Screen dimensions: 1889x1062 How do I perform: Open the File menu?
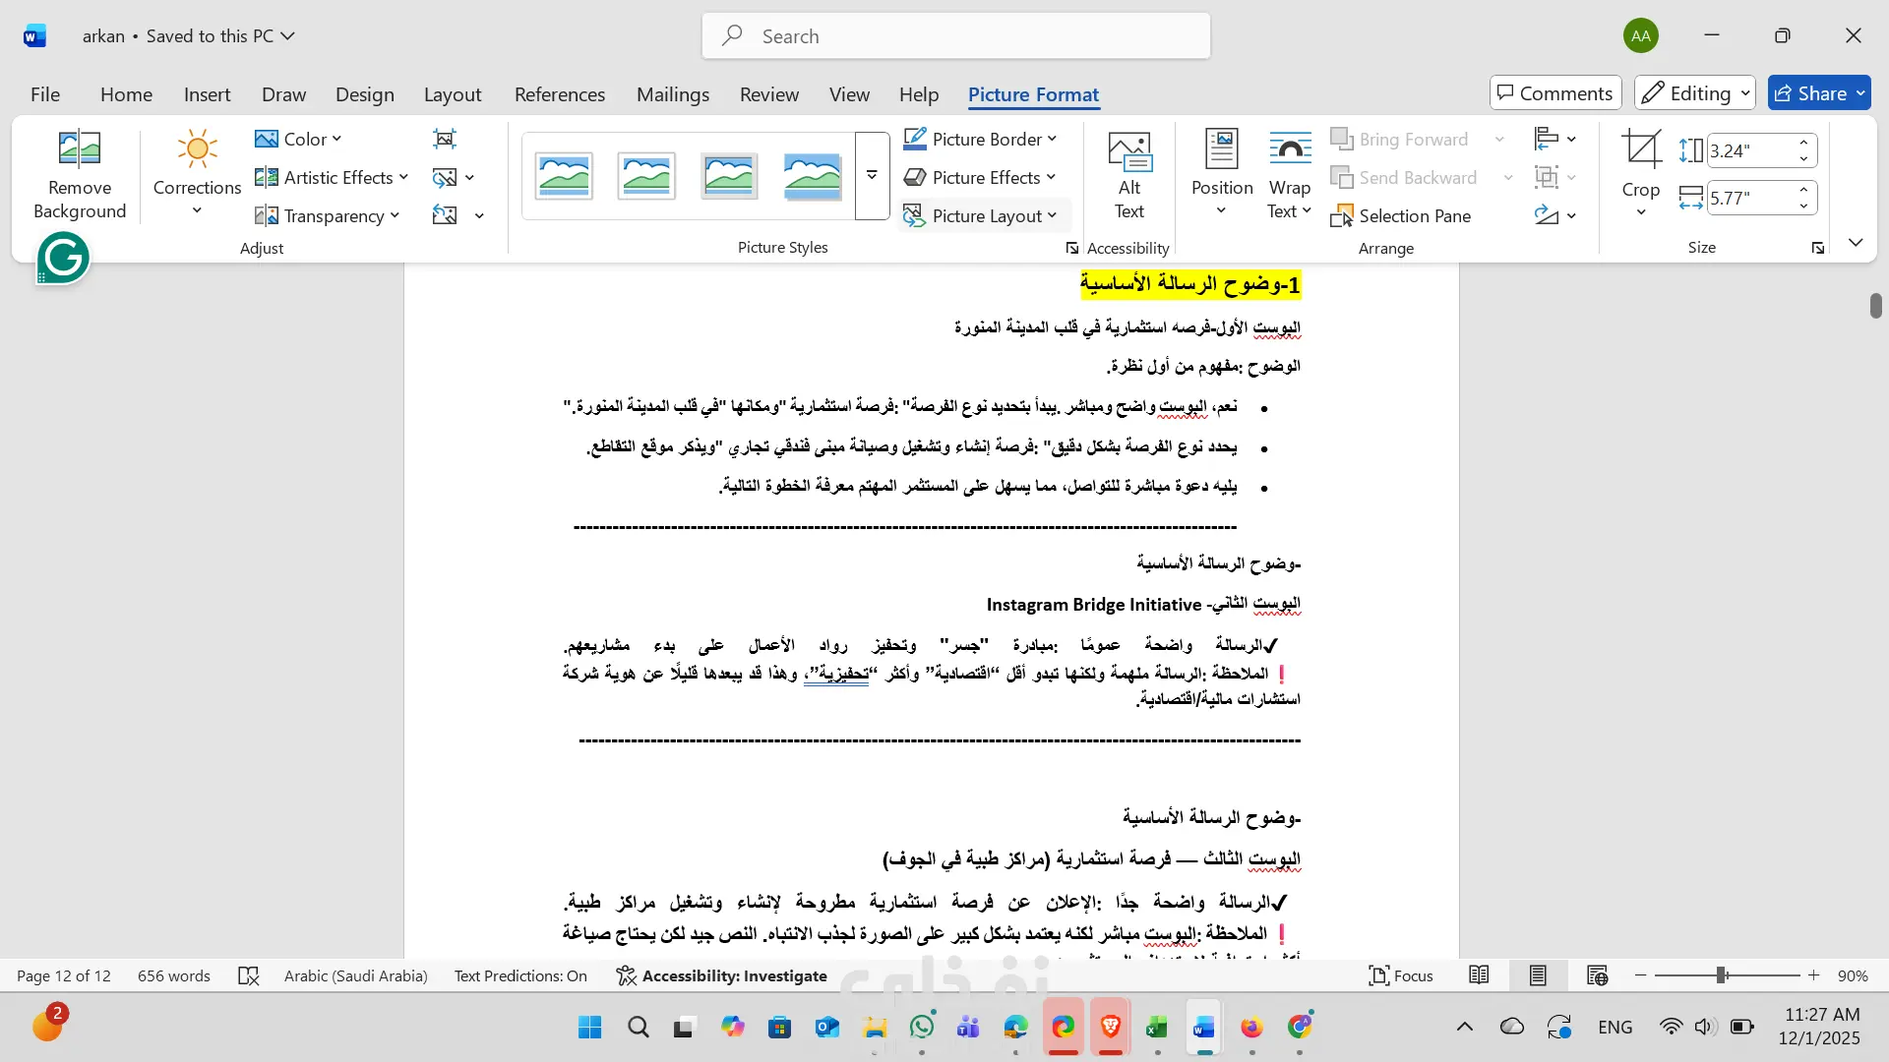[x=45, y=94]
